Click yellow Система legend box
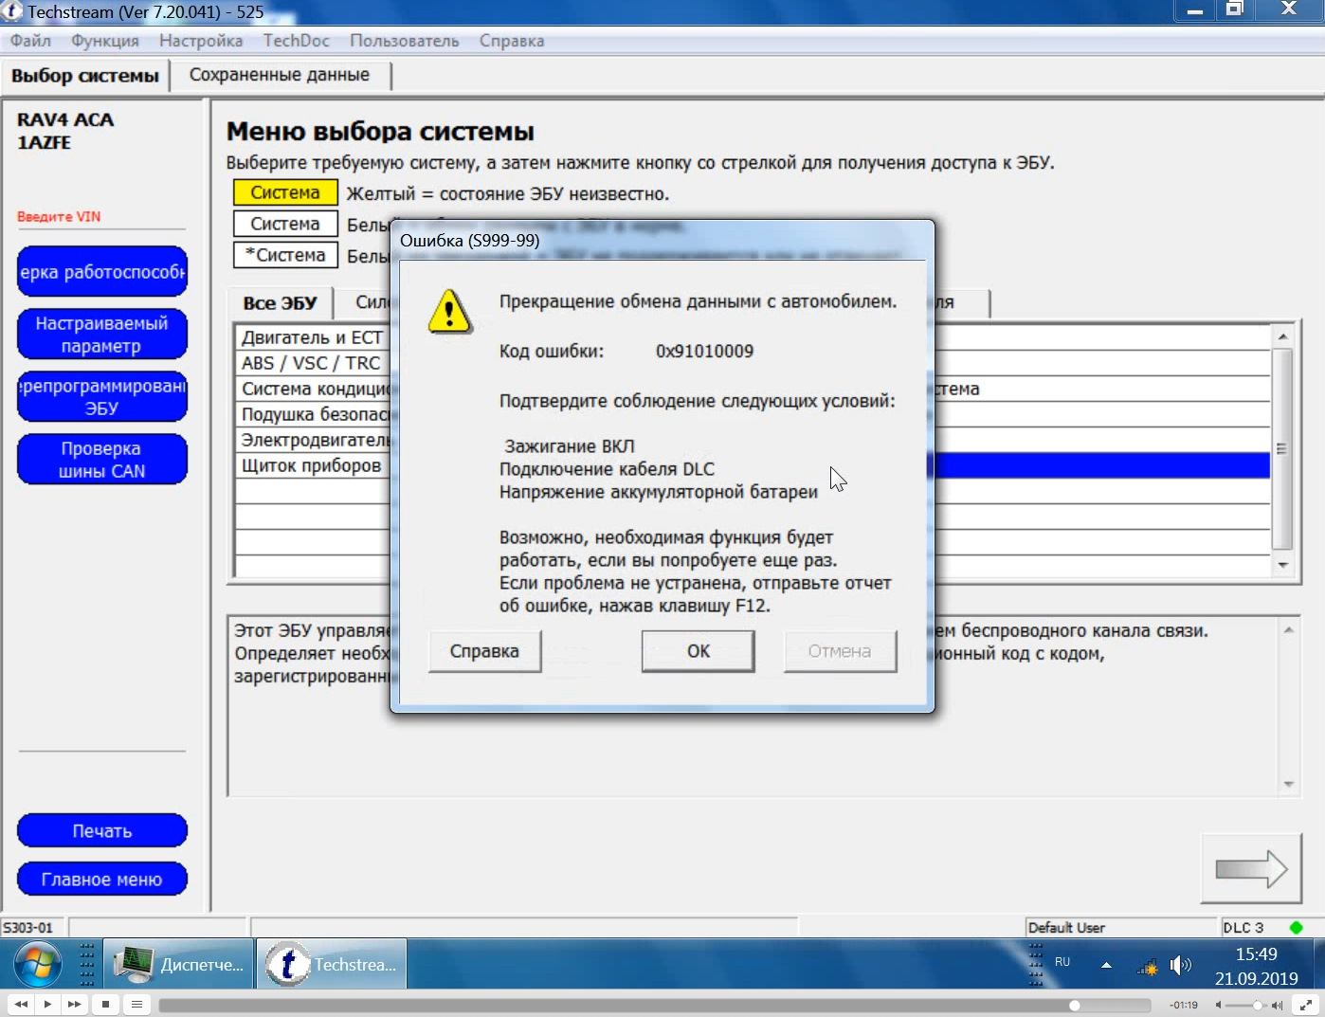 coord(285,192)
